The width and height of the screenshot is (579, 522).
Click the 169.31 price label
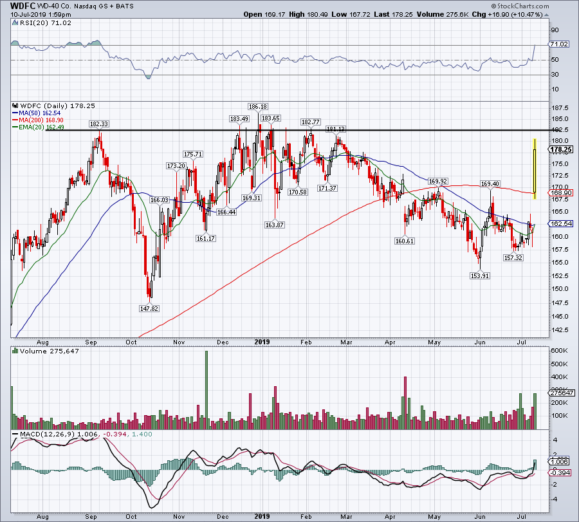pos(252,198)
